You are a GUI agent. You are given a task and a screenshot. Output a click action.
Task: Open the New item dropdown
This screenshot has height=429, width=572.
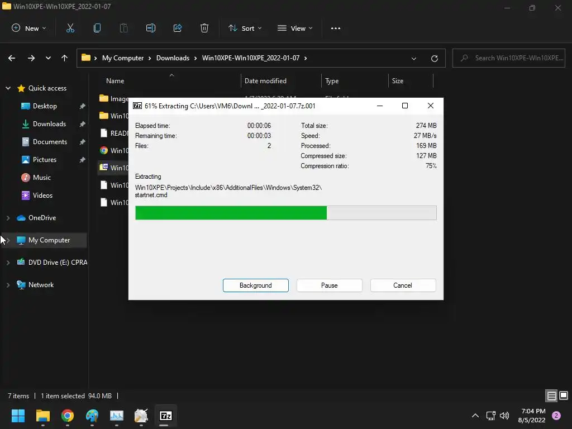pyautogui.click(x=29, y=28)
